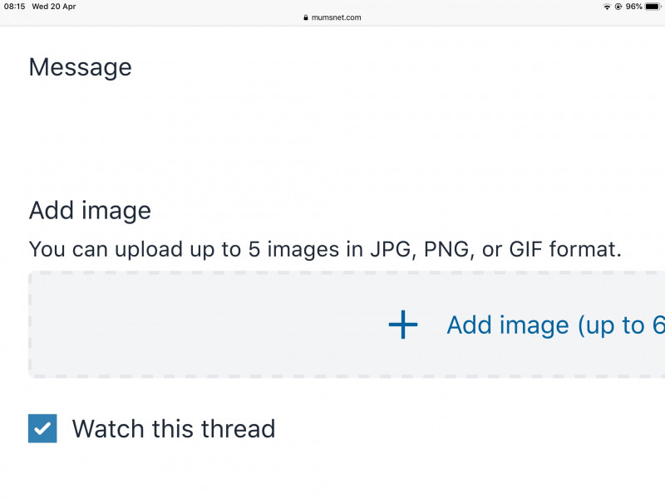
Task: Click the plus icon in upload area
Action: coord(403,325)
